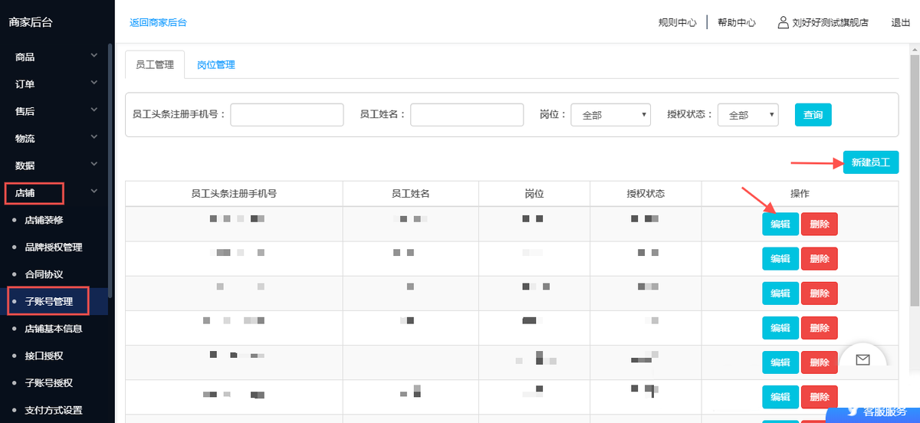Open 帮助中心 in the top bar
Screen dimensions: 920x423
[x=737, y=23]
